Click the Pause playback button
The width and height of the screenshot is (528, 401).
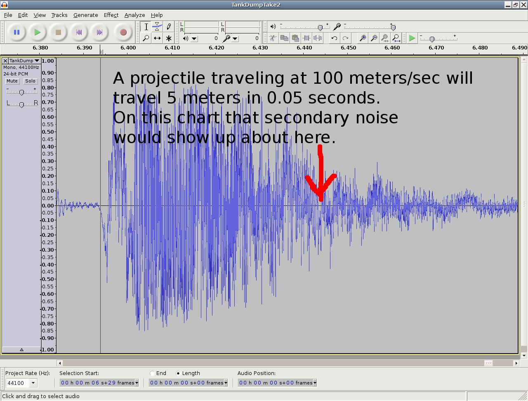(x=16, y=32)
